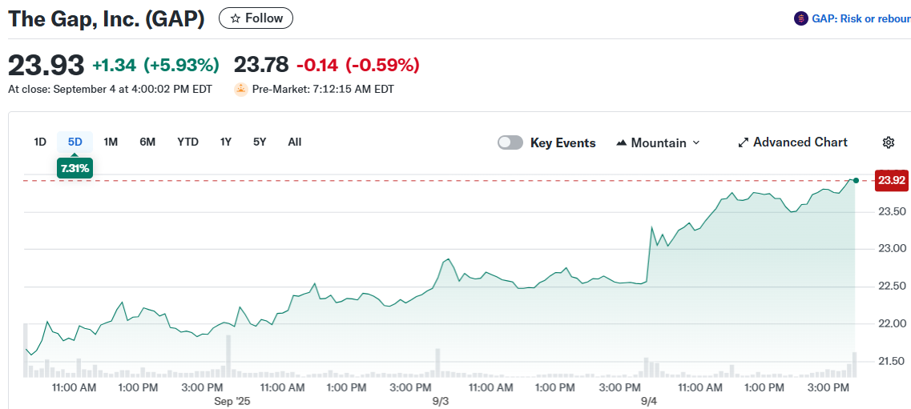The height and width of the screenshot is (409, 911).
Task: Click the green endpoint dot on chart
Action: point(856,180)
